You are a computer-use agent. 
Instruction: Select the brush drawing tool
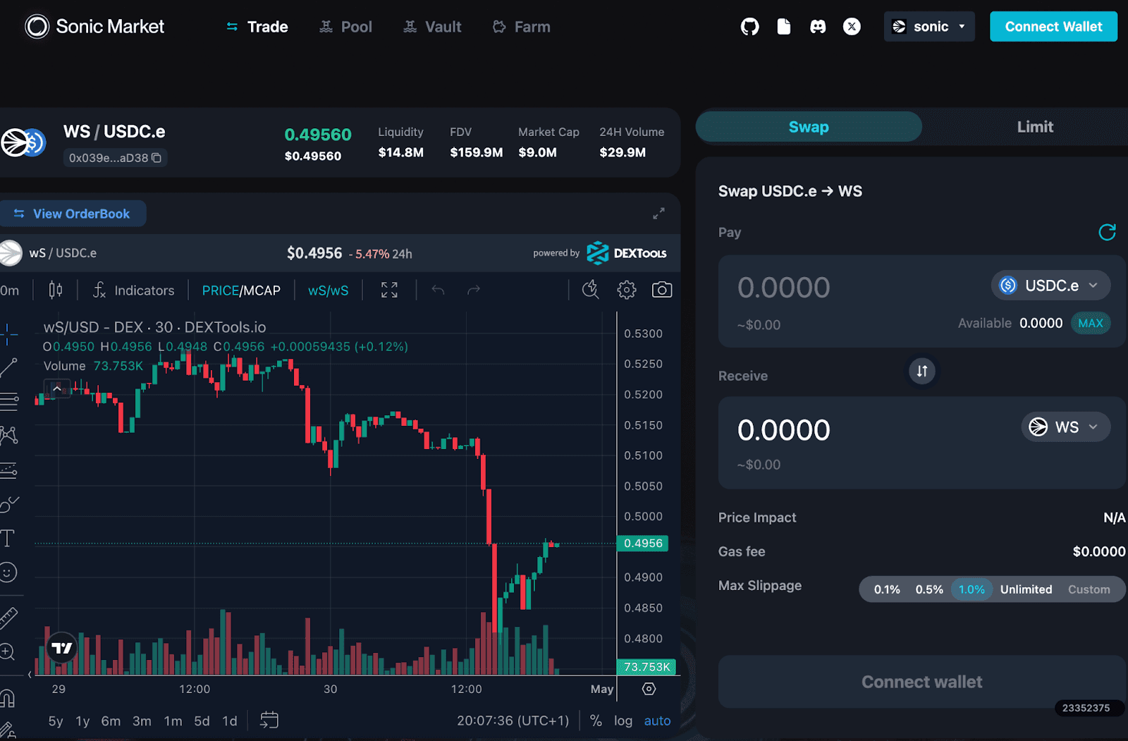(8, 504)
